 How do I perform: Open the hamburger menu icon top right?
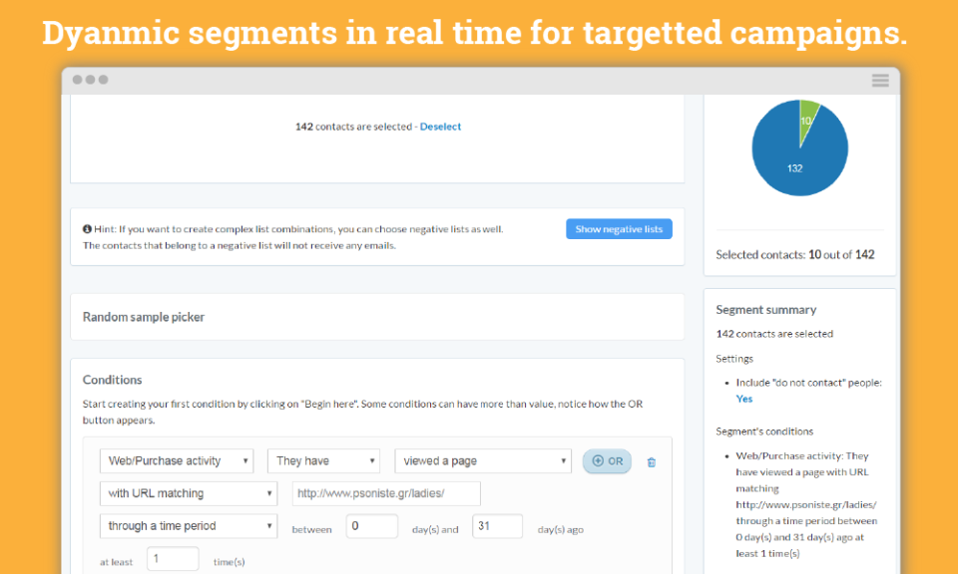(x=879, y=81)
